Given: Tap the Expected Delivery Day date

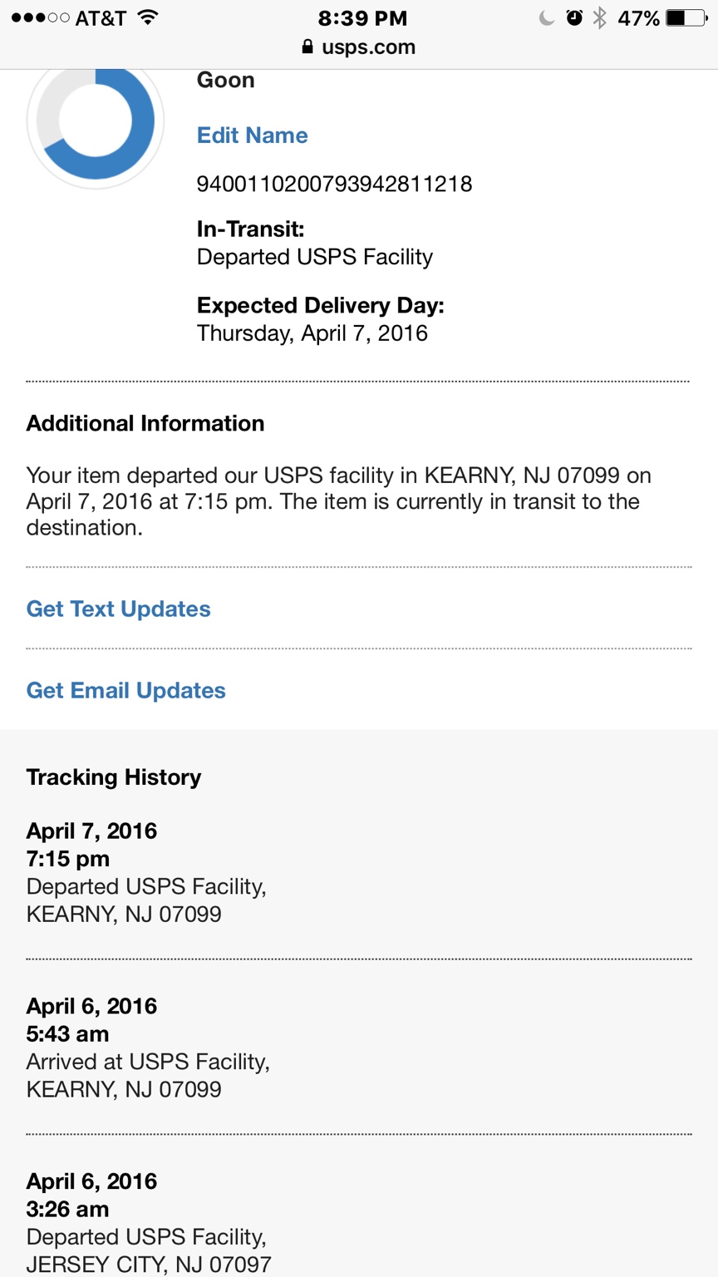Looking at the screenshot, I should tap(312, 333).
